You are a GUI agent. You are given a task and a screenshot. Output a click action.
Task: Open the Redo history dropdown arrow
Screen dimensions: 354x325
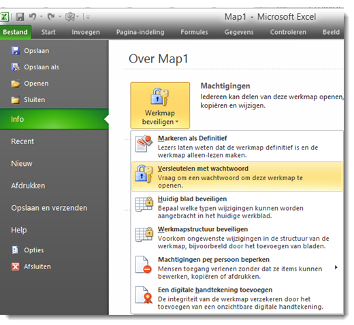coord(60,16)
